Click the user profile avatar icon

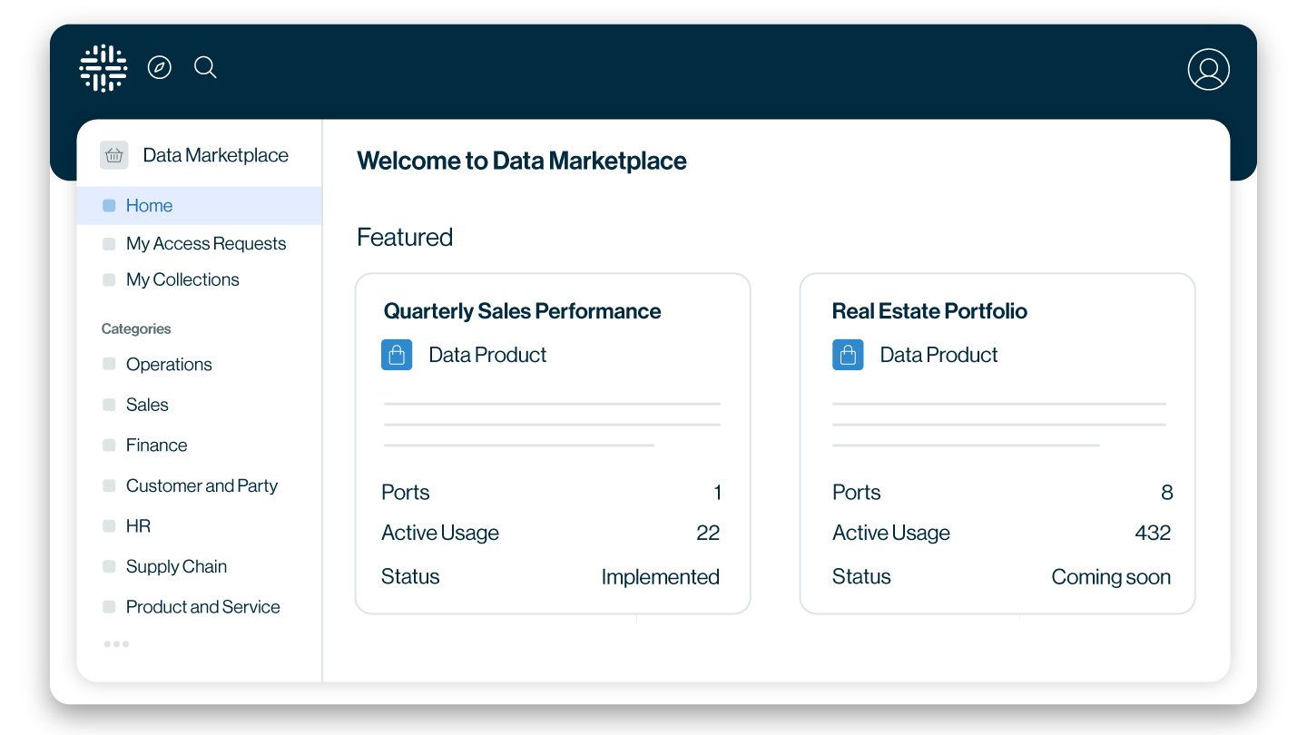point(1208,69)
